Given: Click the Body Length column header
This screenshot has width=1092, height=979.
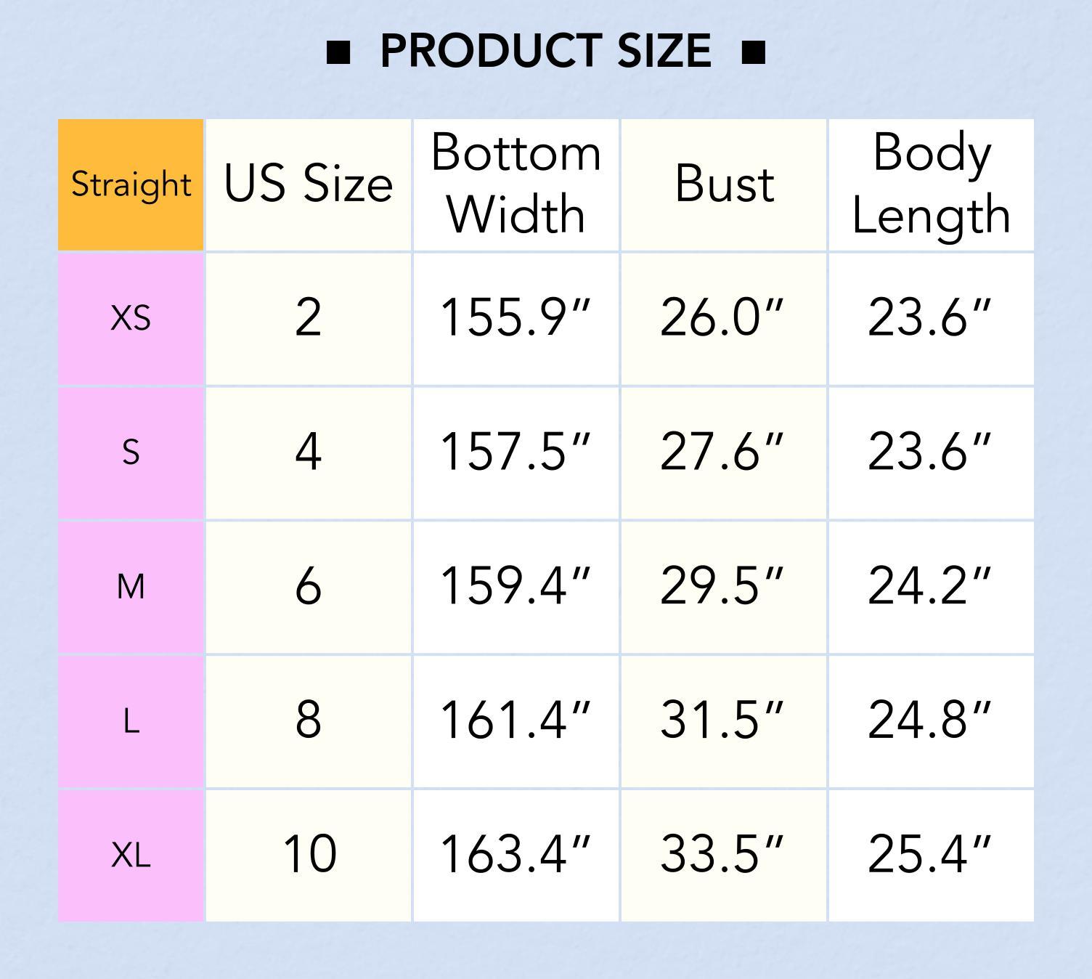Looking at the screenshot, I should [931, 184].
